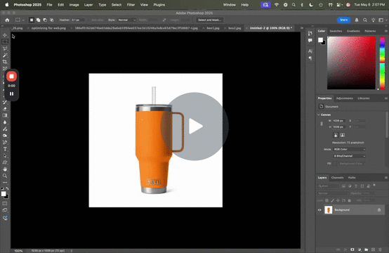Screen dimensions: 389x253
Task: Choose the Intersect with selection mode
Action: pyautogui.click(x=51, y=20)
